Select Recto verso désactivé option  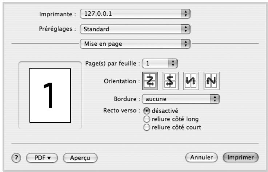pos(147,111)
